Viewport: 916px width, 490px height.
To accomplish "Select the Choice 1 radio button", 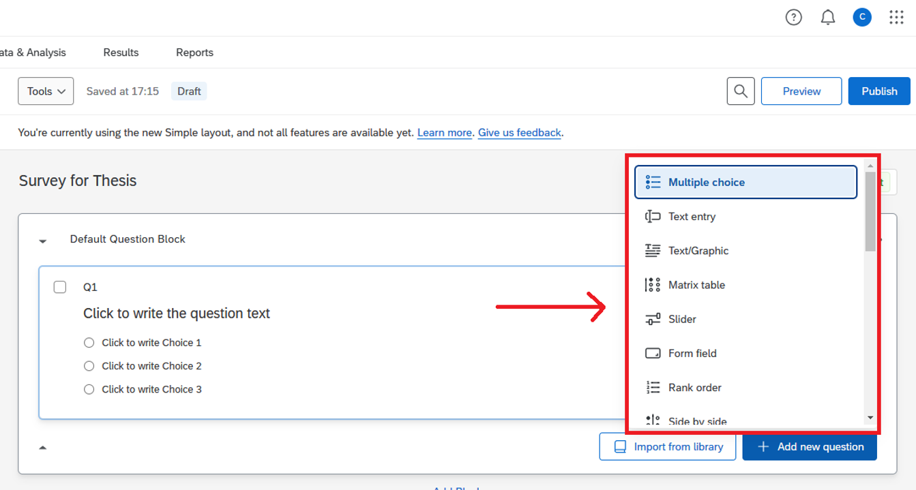I will pyautogui.click(x=89, y=343).
